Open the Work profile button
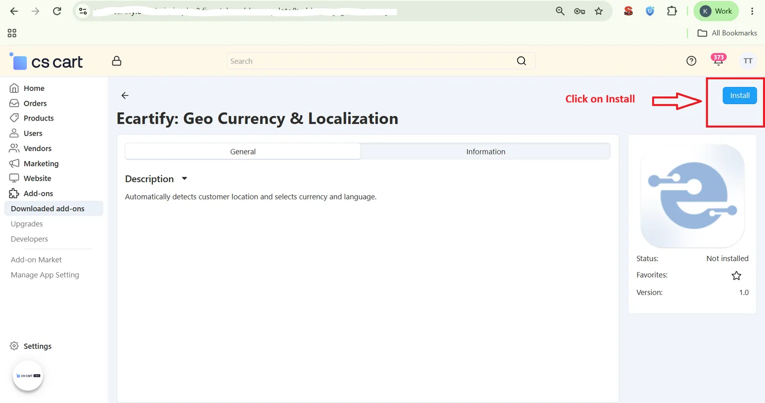This screenshot has height=403, width=765. tap(716, 11)
